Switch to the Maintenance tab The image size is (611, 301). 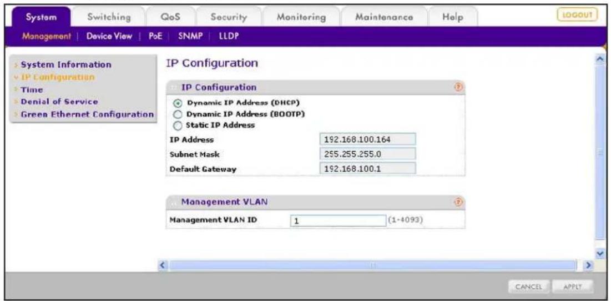pyautogui.click(x=383, y=17)
